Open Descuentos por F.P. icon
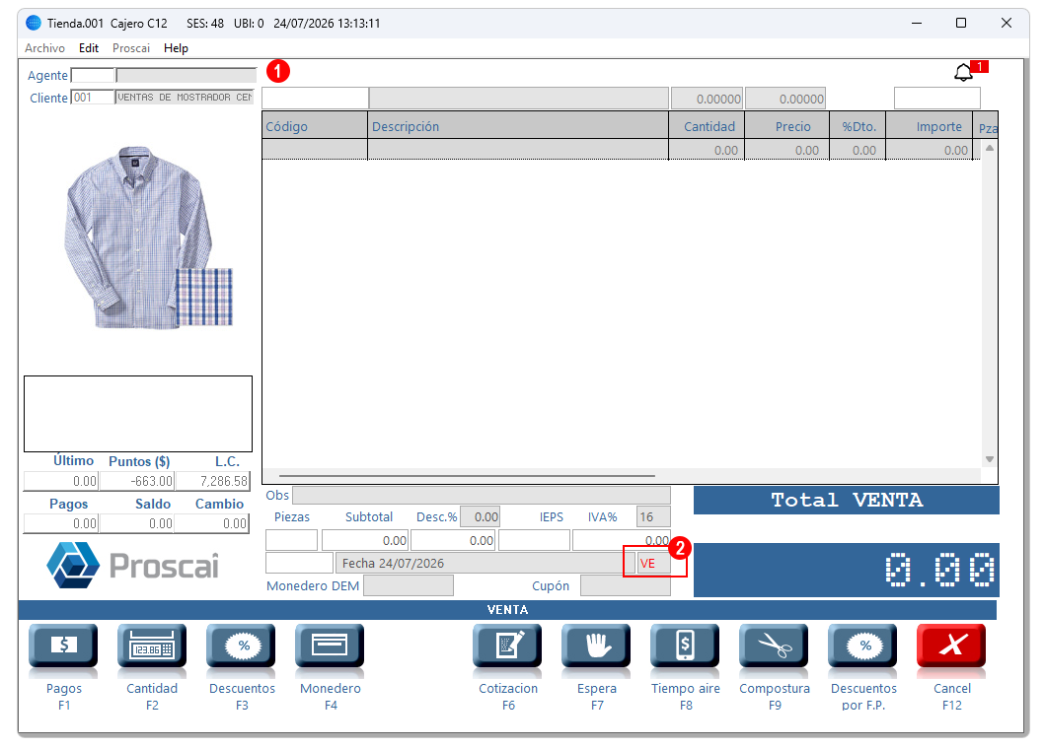 (x=863, y=645)
